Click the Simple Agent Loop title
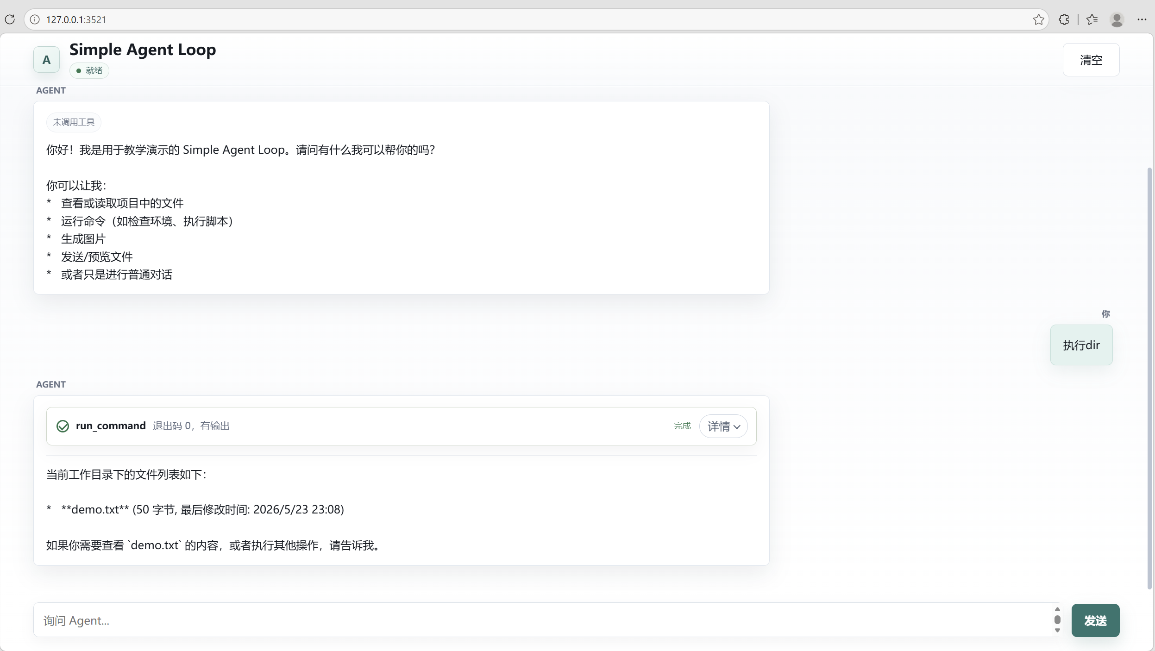 [x=143, y=50]
